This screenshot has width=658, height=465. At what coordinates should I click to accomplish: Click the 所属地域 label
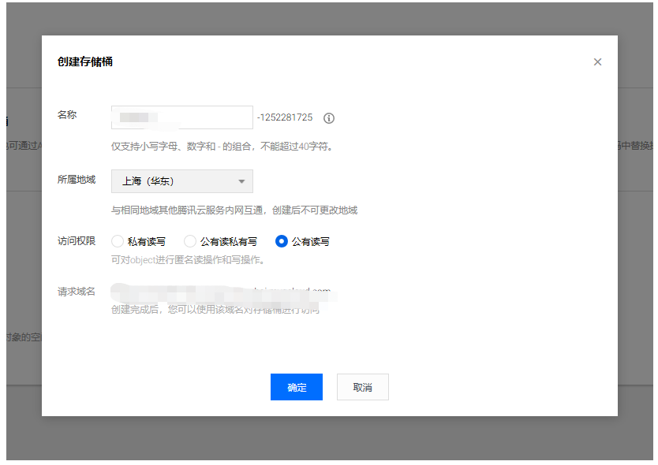77,180
